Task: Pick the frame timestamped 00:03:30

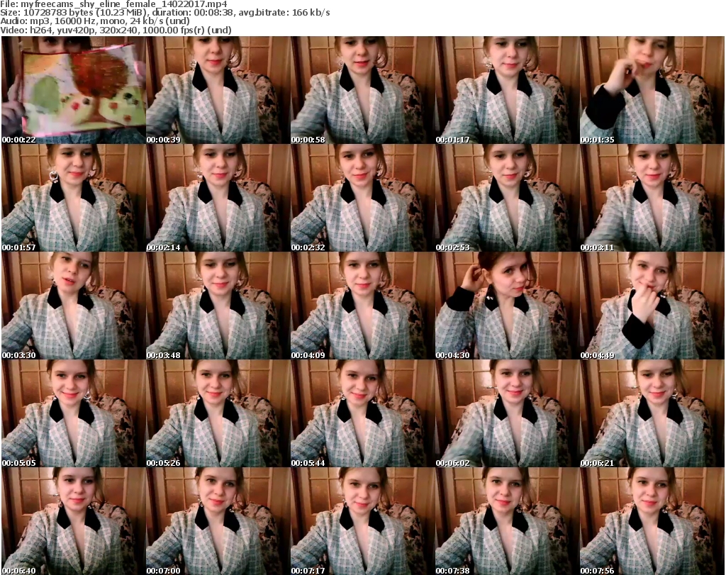Action: pyautogui.click(x=74, y=306)
